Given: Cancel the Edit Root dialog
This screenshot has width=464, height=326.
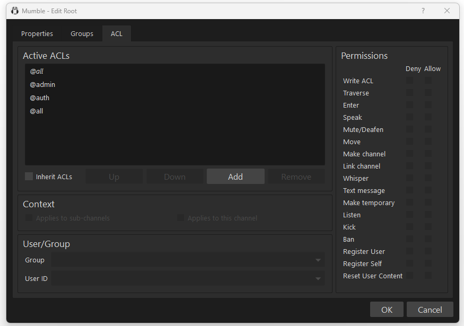Looking at the screenshot, I should [x=430, y=310].
